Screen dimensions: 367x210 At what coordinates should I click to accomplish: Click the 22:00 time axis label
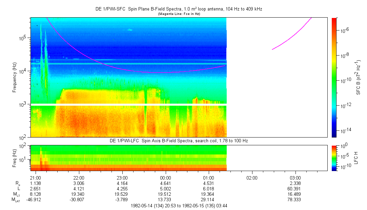coord(79,178)
